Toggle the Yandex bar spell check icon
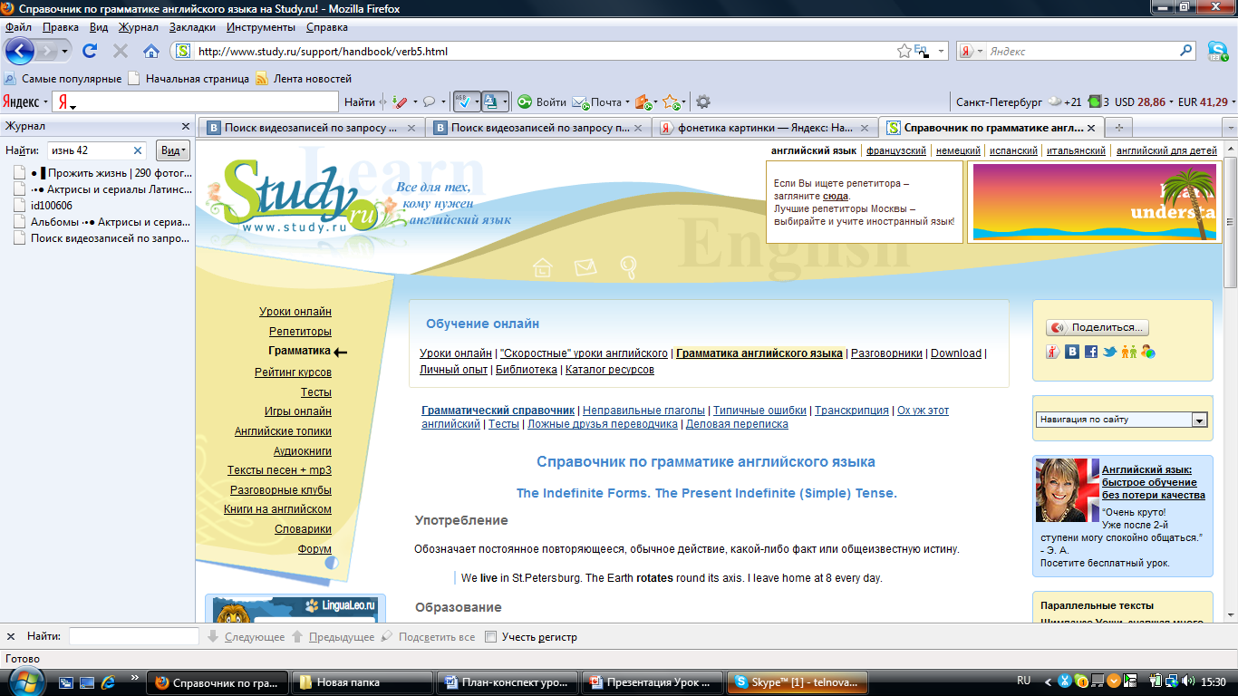1238x696 pixels. click(x=461, y=102)
